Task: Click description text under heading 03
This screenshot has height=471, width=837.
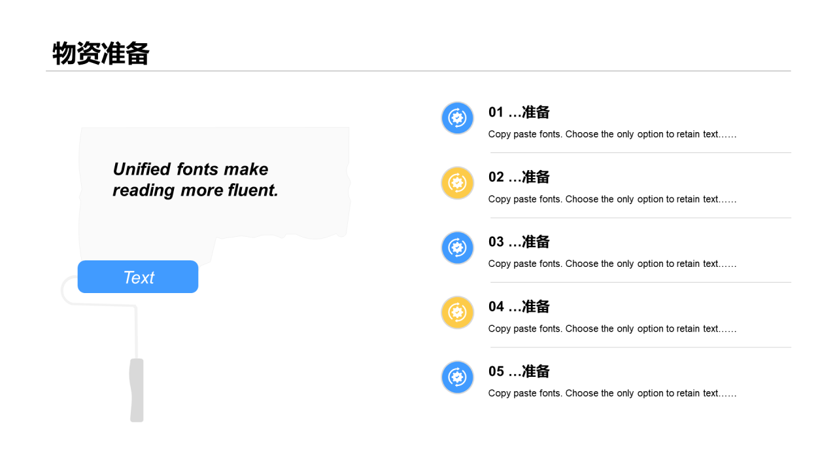Action: (x=612, y=264)
